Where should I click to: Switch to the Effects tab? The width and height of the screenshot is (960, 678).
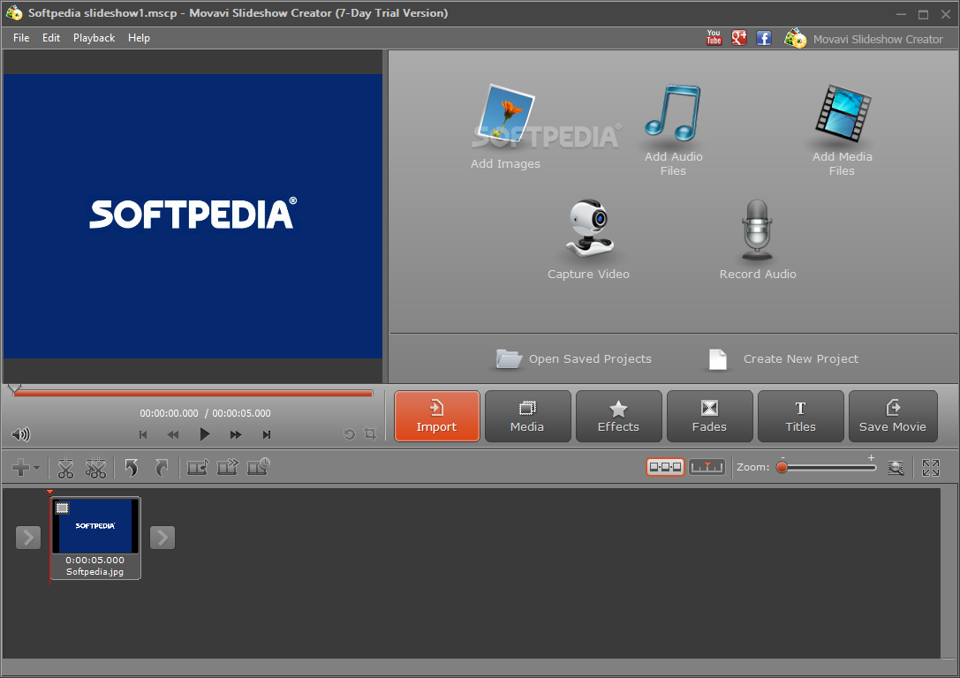click(x=618, y=416)
